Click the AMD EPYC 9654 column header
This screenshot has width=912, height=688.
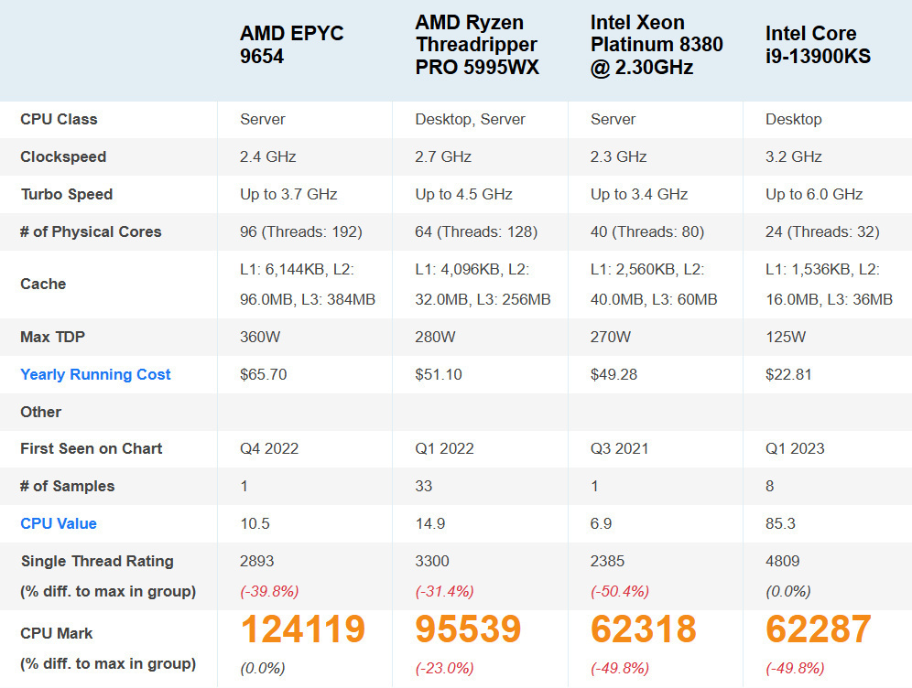point(292,45)
